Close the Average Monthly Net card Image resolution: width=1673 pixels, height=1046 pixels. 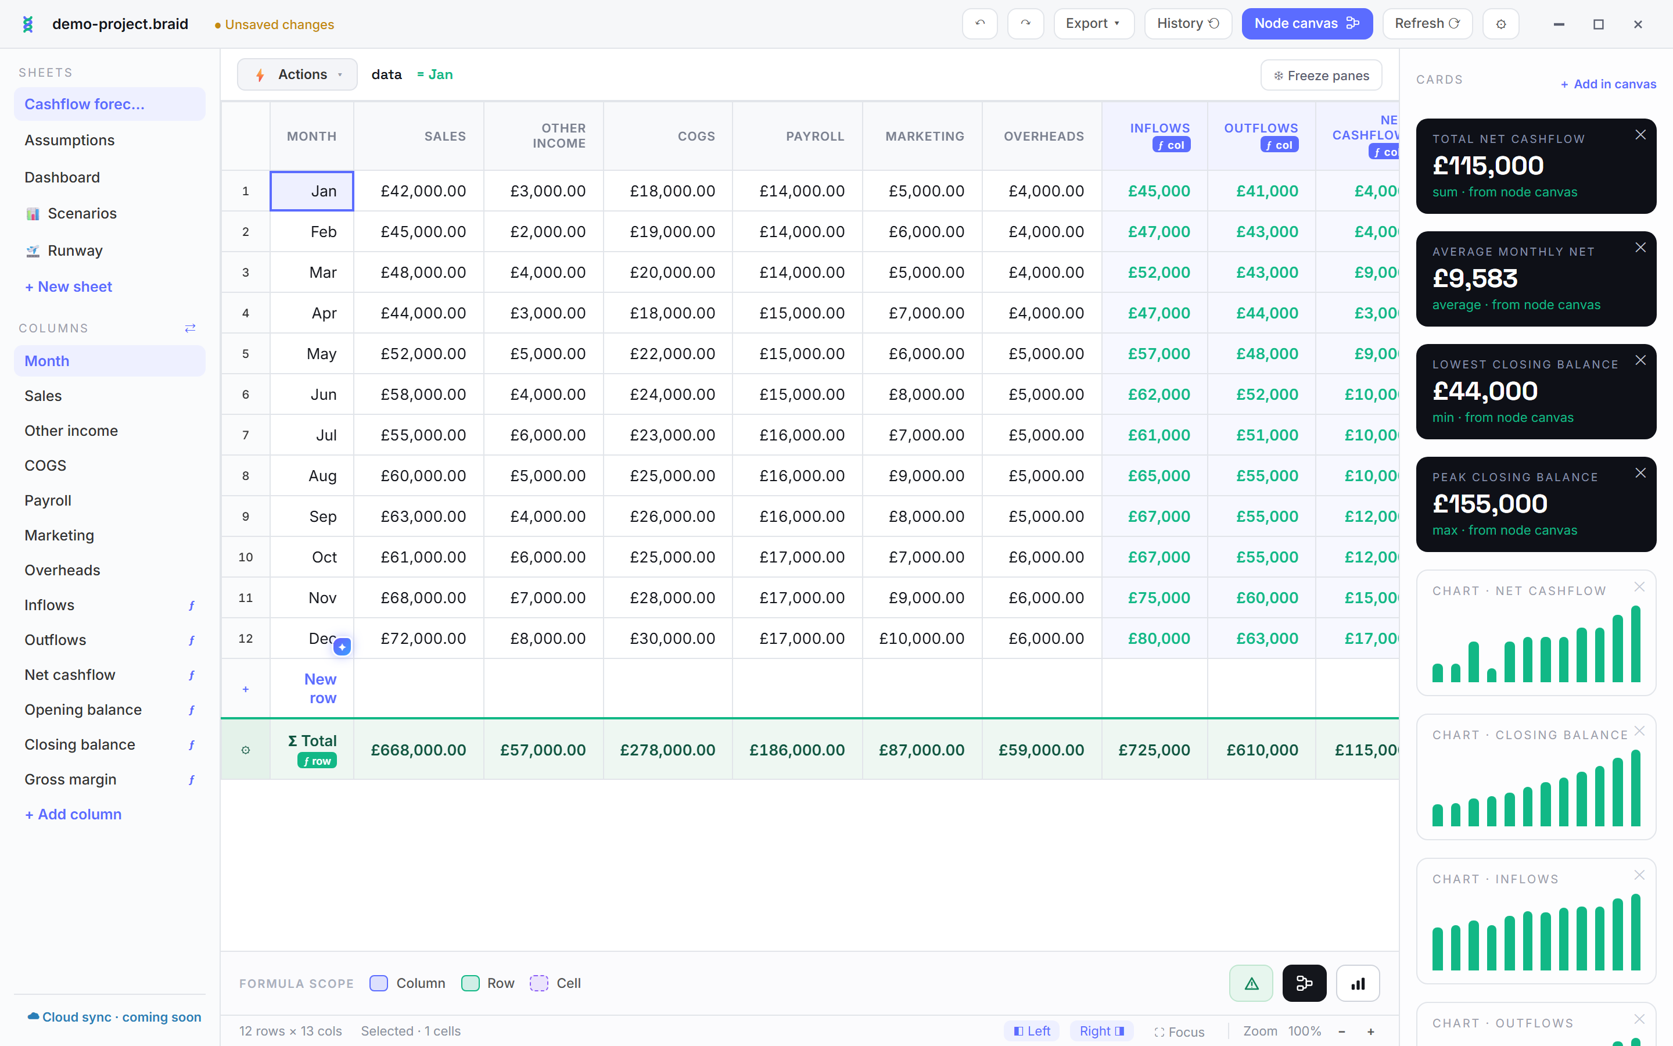coord(1640,248)
